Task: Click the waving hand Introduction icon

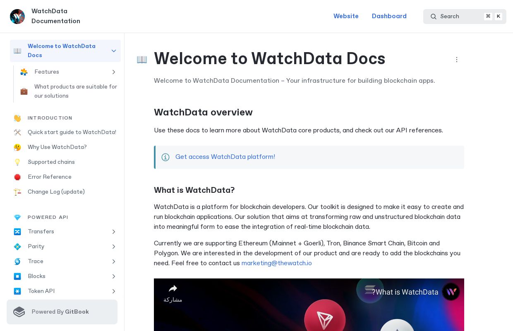Action: tap(17, 118)
